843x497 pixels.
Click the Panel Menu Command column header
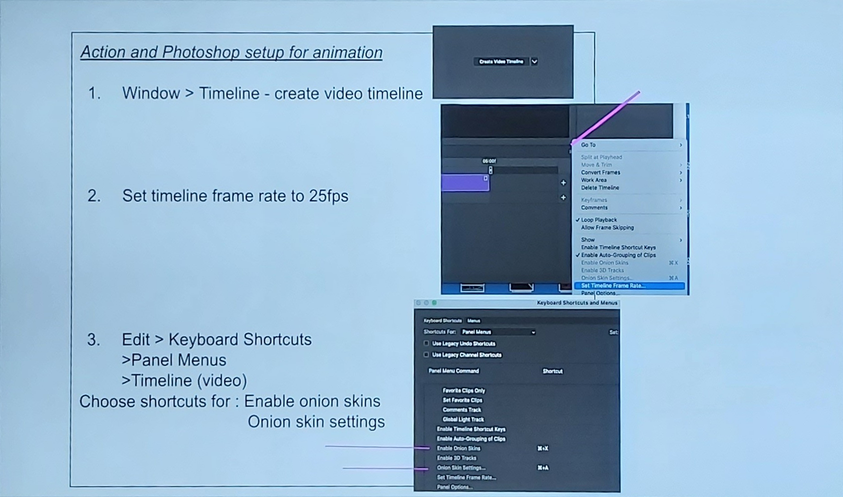tap(454, 371)
